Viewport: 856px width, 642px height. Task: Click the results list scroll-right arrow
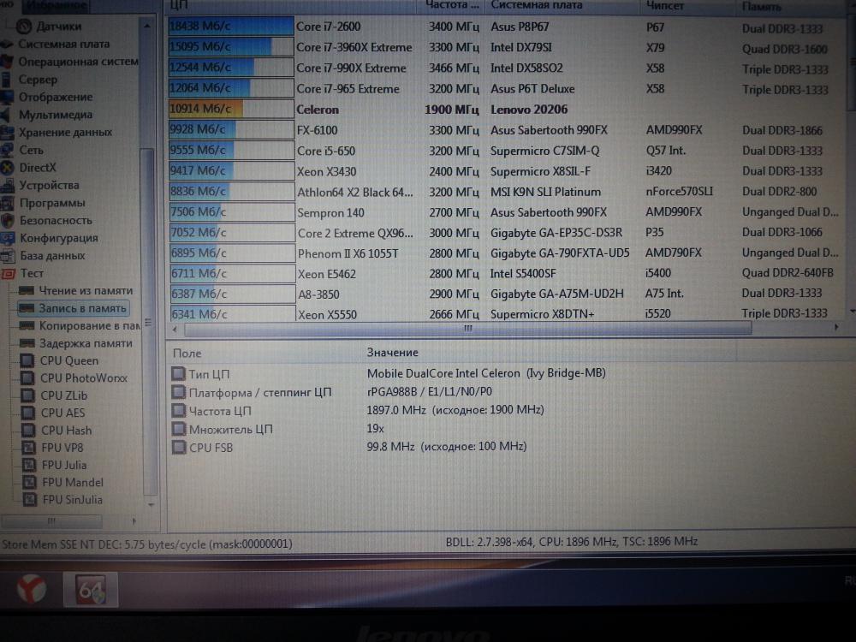tap(835, 328)
